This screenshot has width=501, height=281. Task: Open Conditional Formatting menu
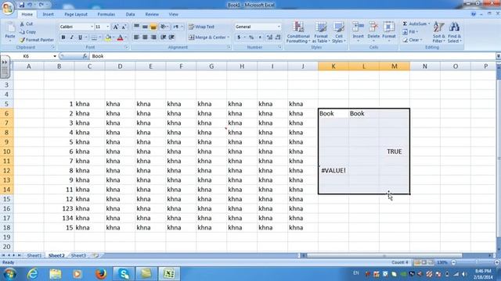click(x=298, y=32)
